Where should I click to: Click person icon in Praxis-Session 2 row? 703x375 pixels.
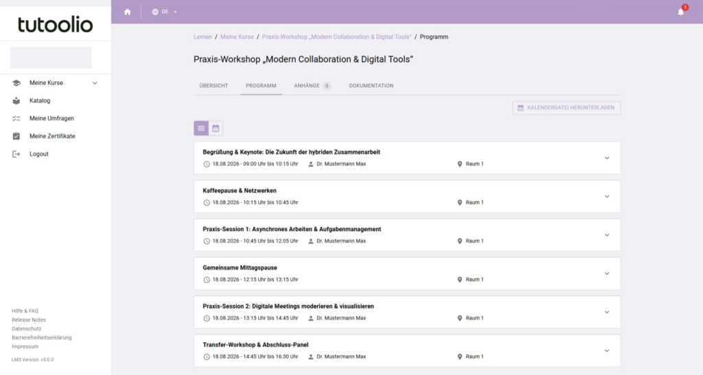311,318
